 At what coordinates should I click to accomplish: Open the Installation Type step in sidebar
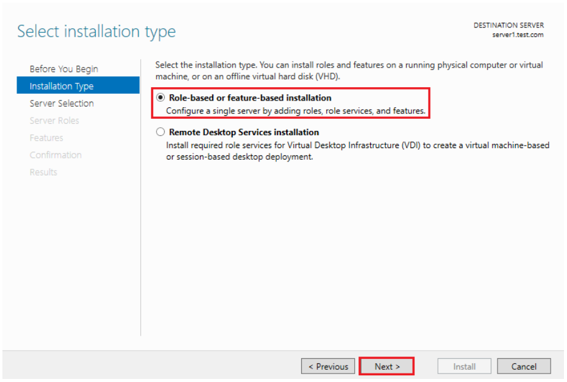click(61, 86)
